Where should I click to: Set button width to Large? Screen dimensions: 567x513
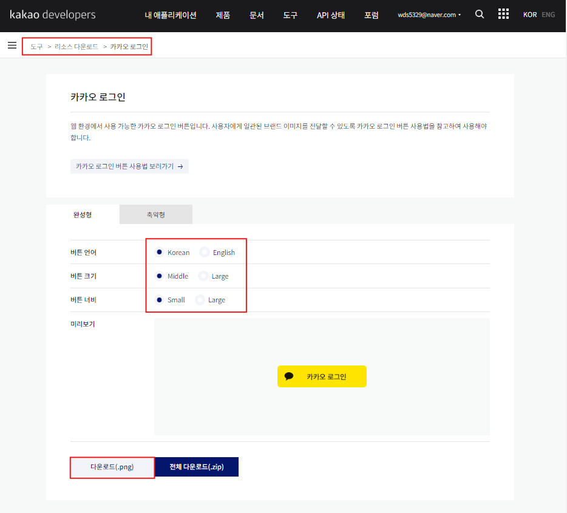(x=200, y=300)
